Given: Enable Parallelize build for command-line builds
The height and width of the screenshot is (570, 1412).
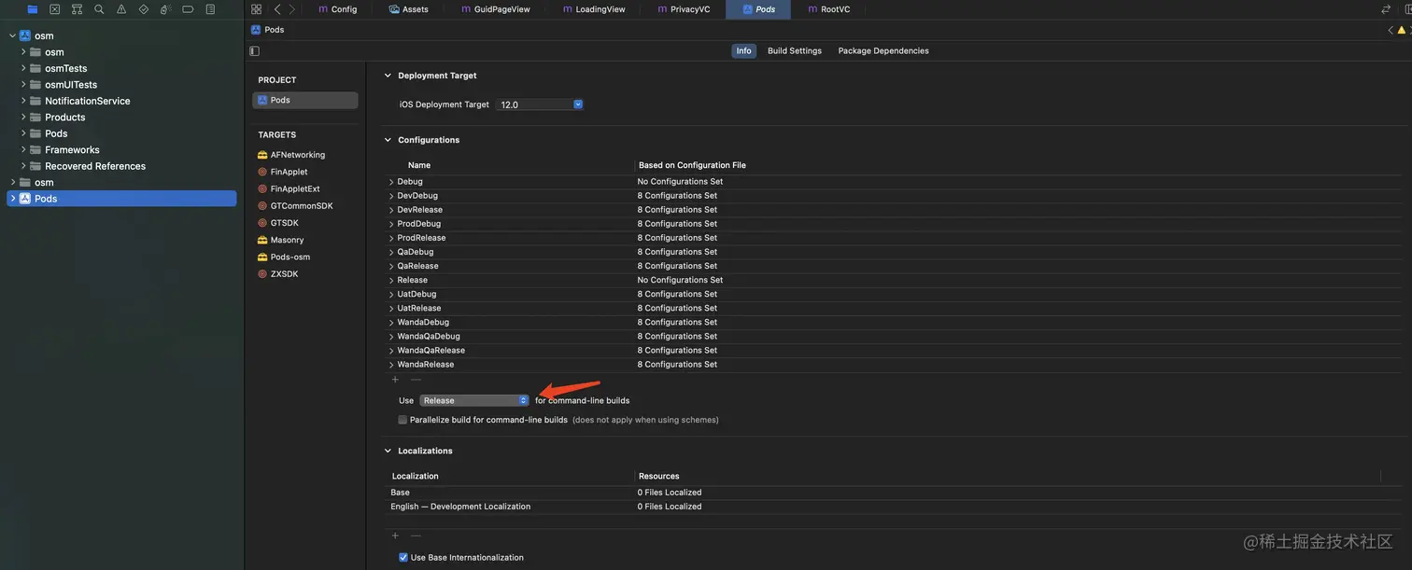Looking at the screenshot, I should 402,420.
